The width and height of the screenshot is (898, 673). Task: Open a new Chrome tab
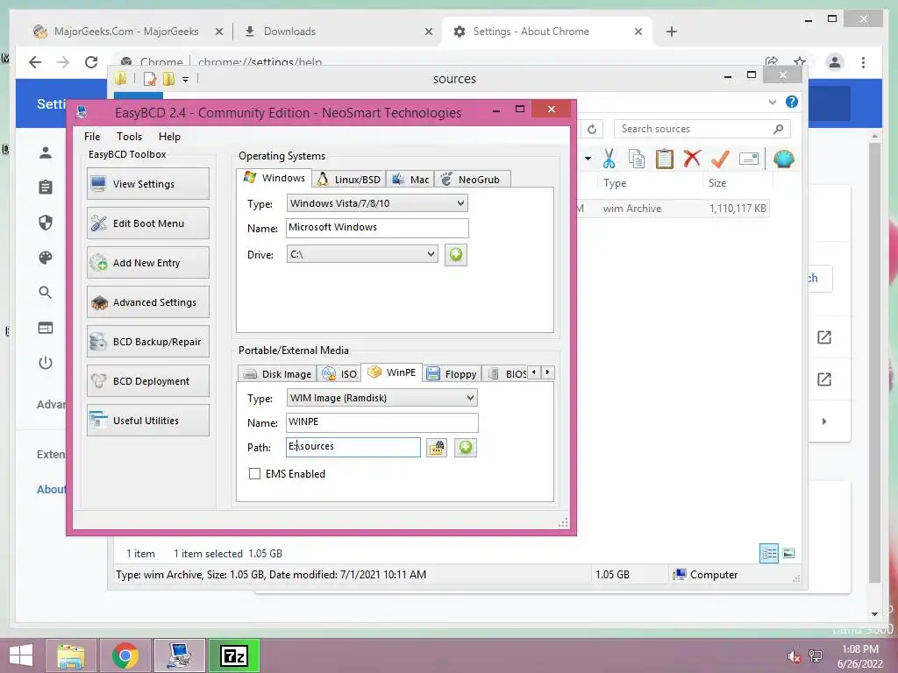coord(672,32)
